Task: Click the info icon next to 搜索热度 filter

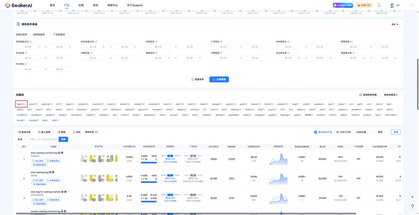Action: point(351,42)
